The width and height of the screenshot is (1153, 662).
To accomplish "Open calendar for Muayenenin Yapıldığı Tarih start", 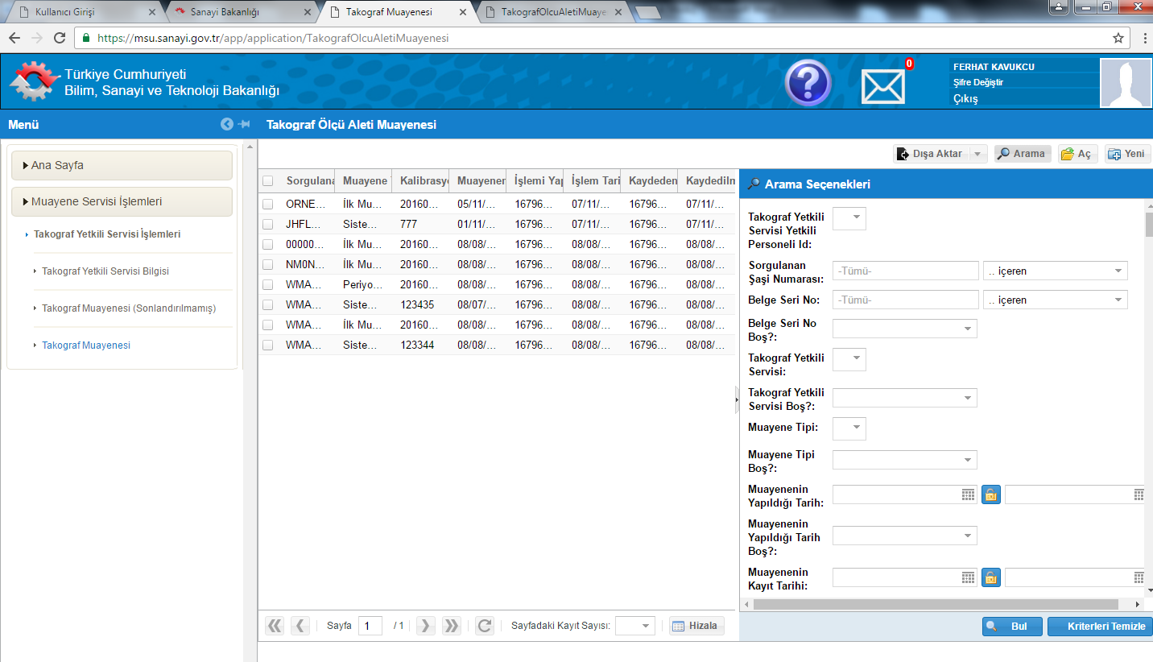I will [968, 494].
